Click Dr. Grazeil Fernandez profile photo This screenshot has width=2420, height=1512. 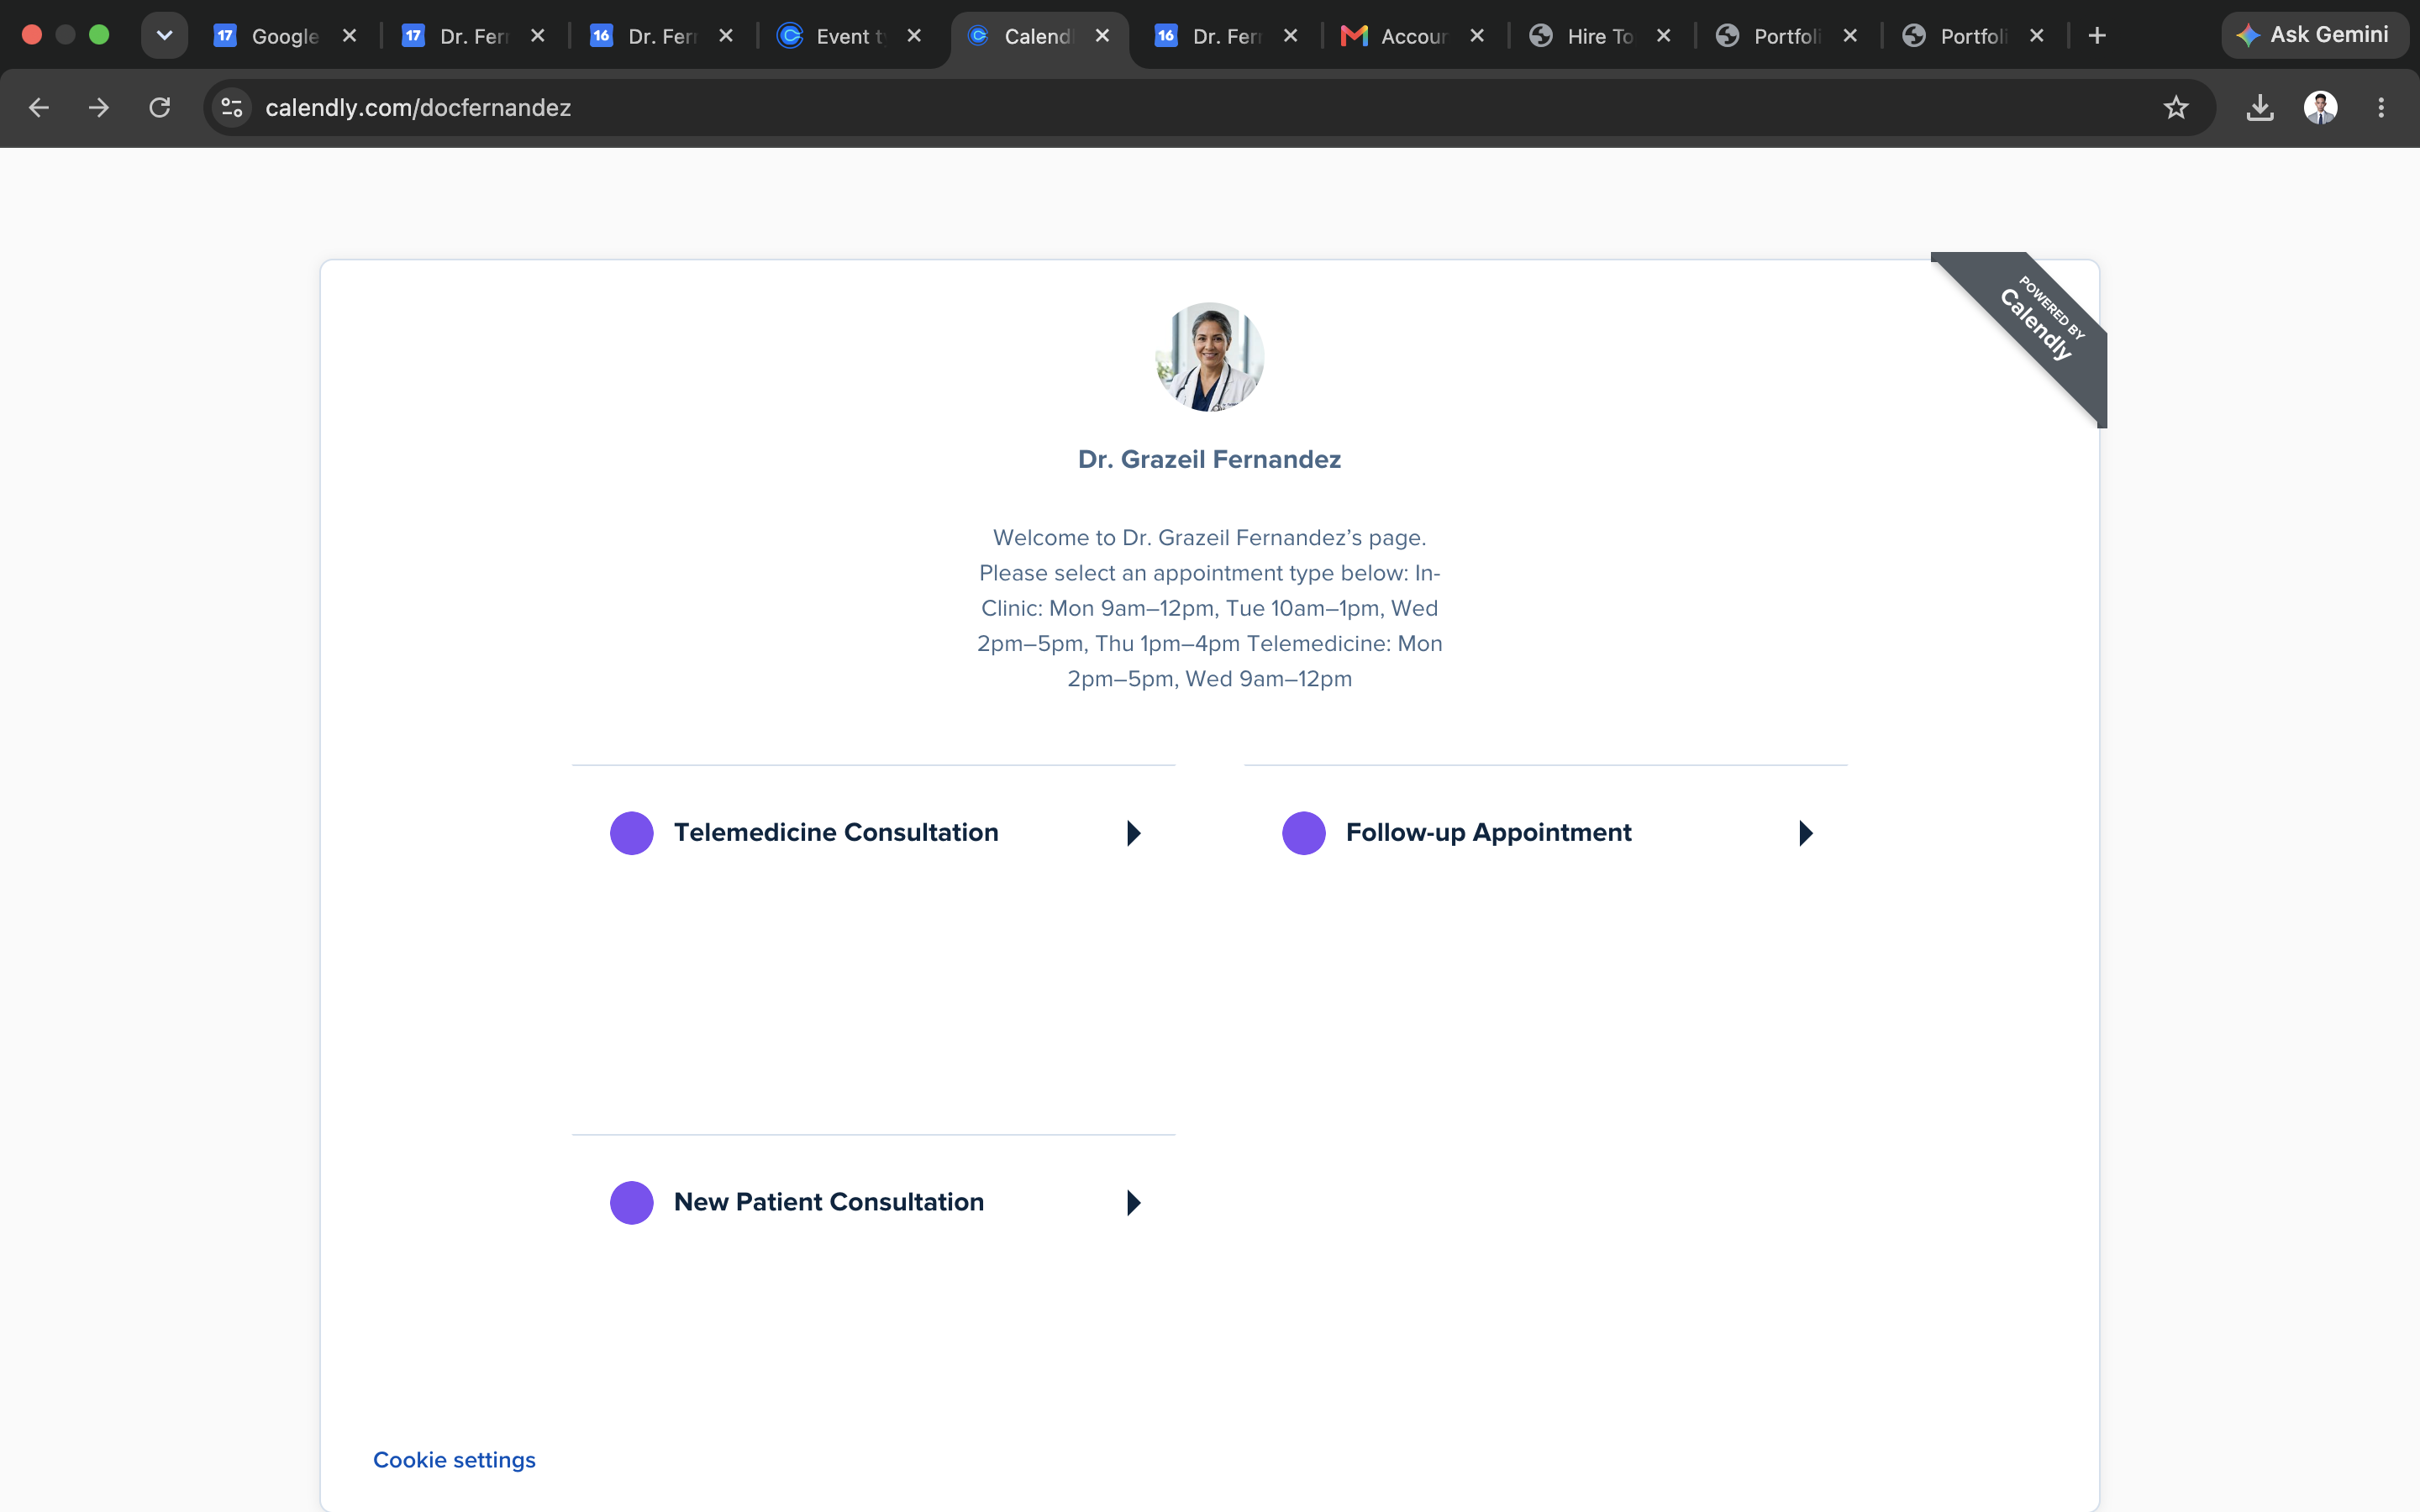(1209, 358)
